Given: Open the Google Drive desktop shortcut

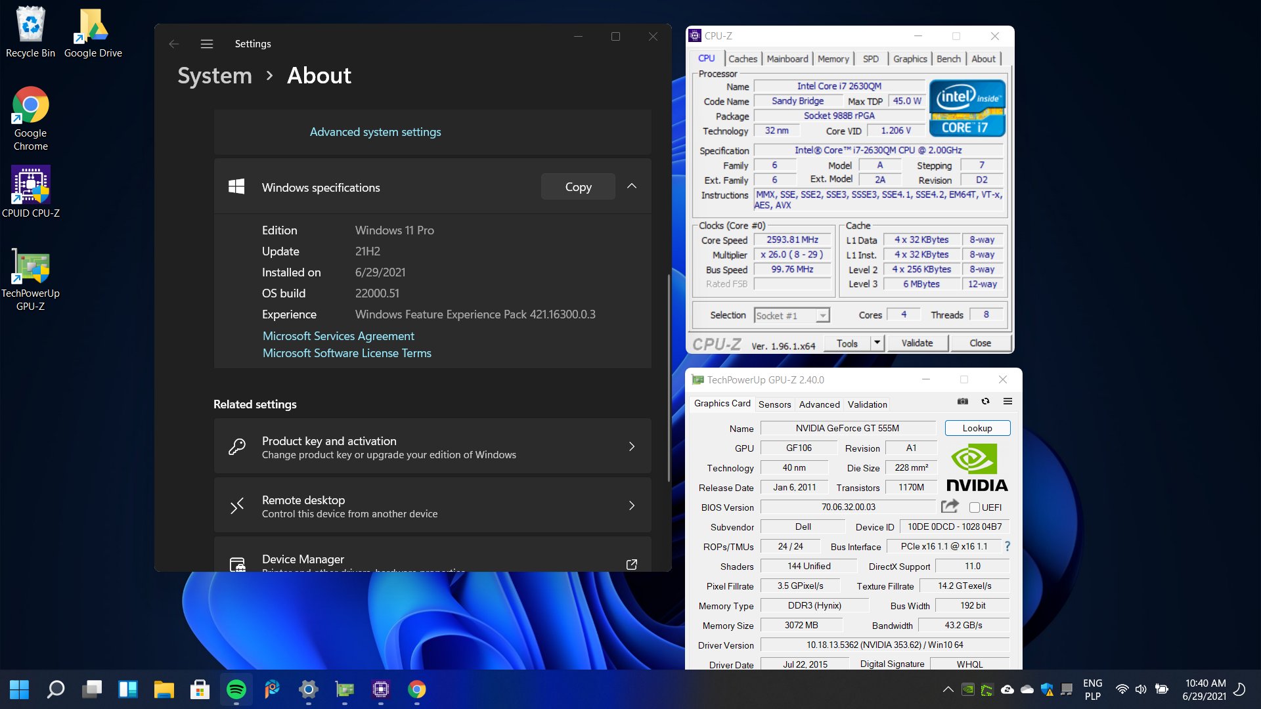Looking at the screenshot, I should [93, 33].
